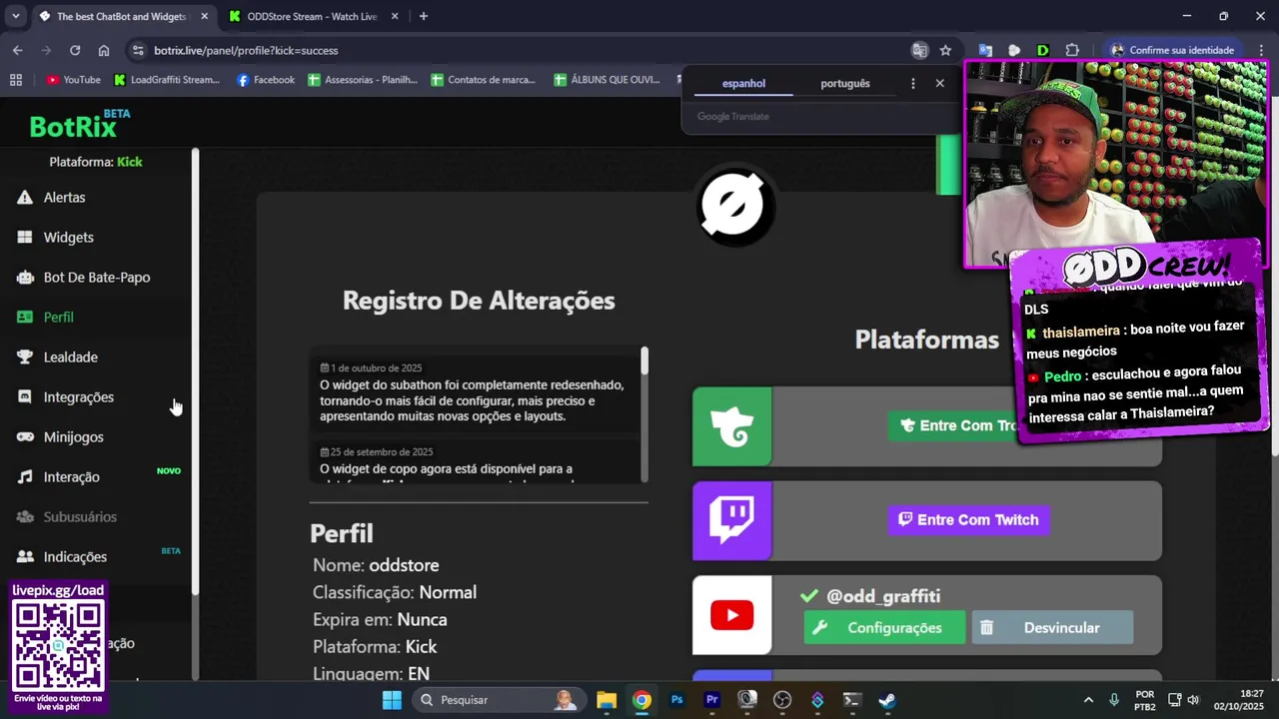Click Desvincular to unlink YouTube

coord(1052,628)
